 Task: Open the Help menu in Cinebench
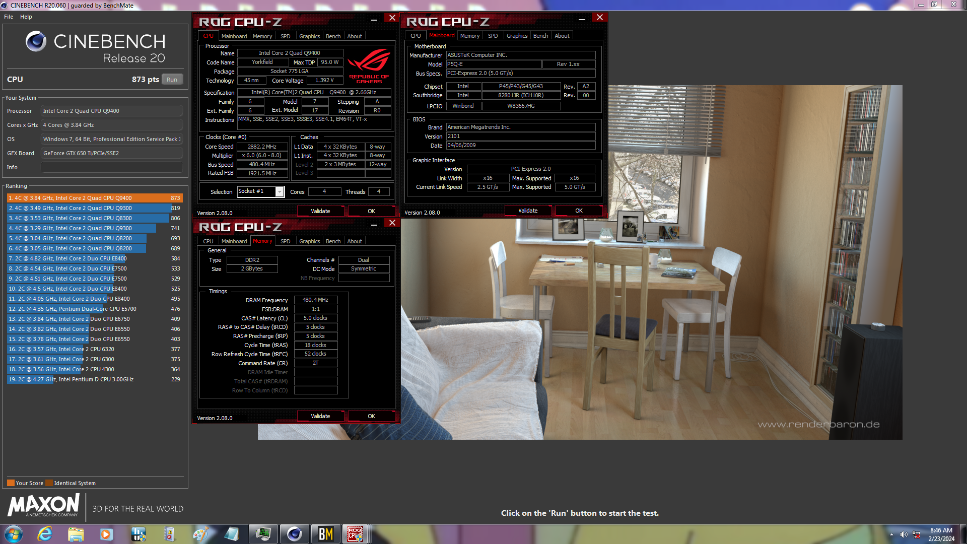point(26,17)
